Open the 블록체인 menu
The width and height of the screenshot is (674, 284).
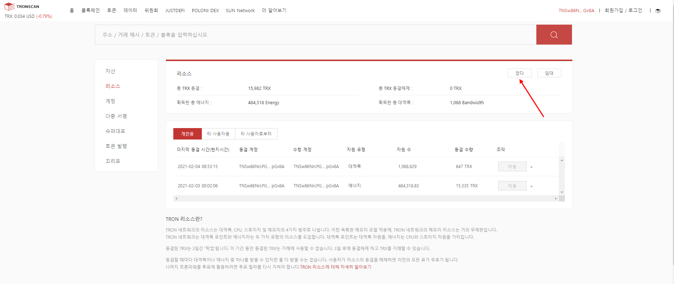90,10
